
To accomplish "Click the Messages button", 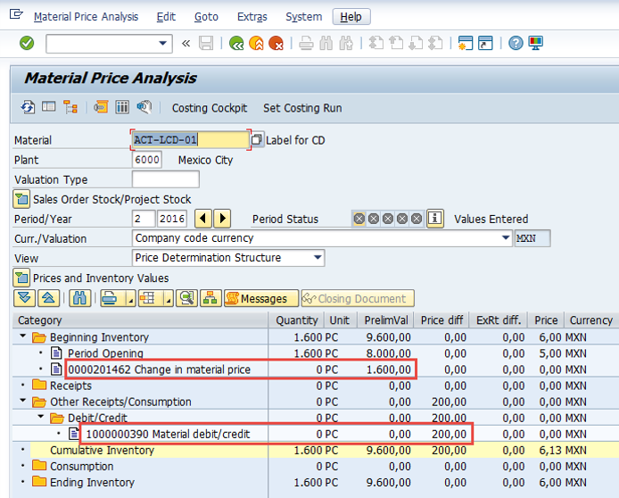I will [x=261, y=299].
